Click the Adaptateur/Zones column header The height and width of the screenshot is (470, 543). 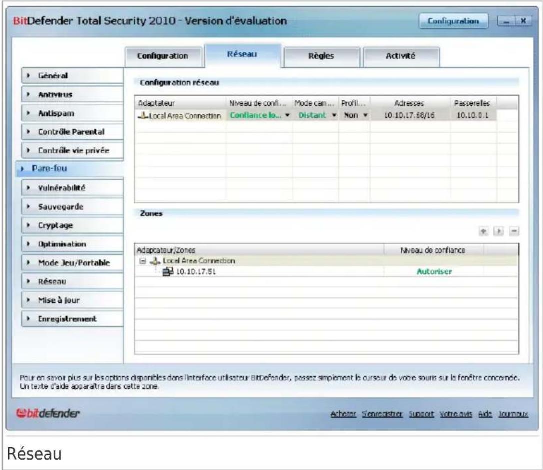[259, 250]
